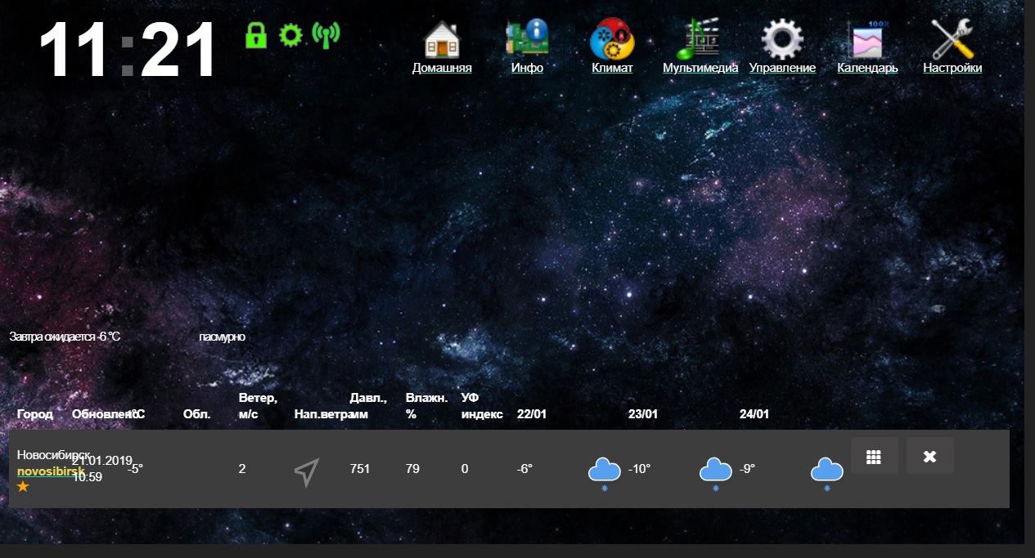Screen dimensions: 1035x558
Task: Click the current temperature -5°
Action: 135,469
